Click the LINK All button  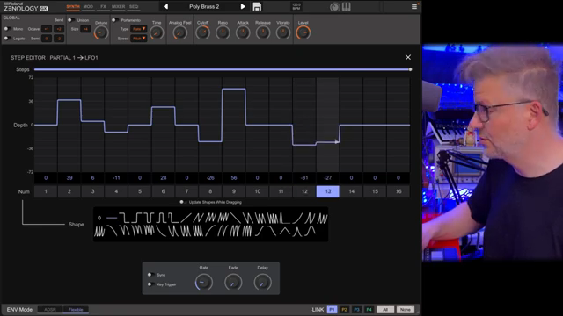(385, 310)
